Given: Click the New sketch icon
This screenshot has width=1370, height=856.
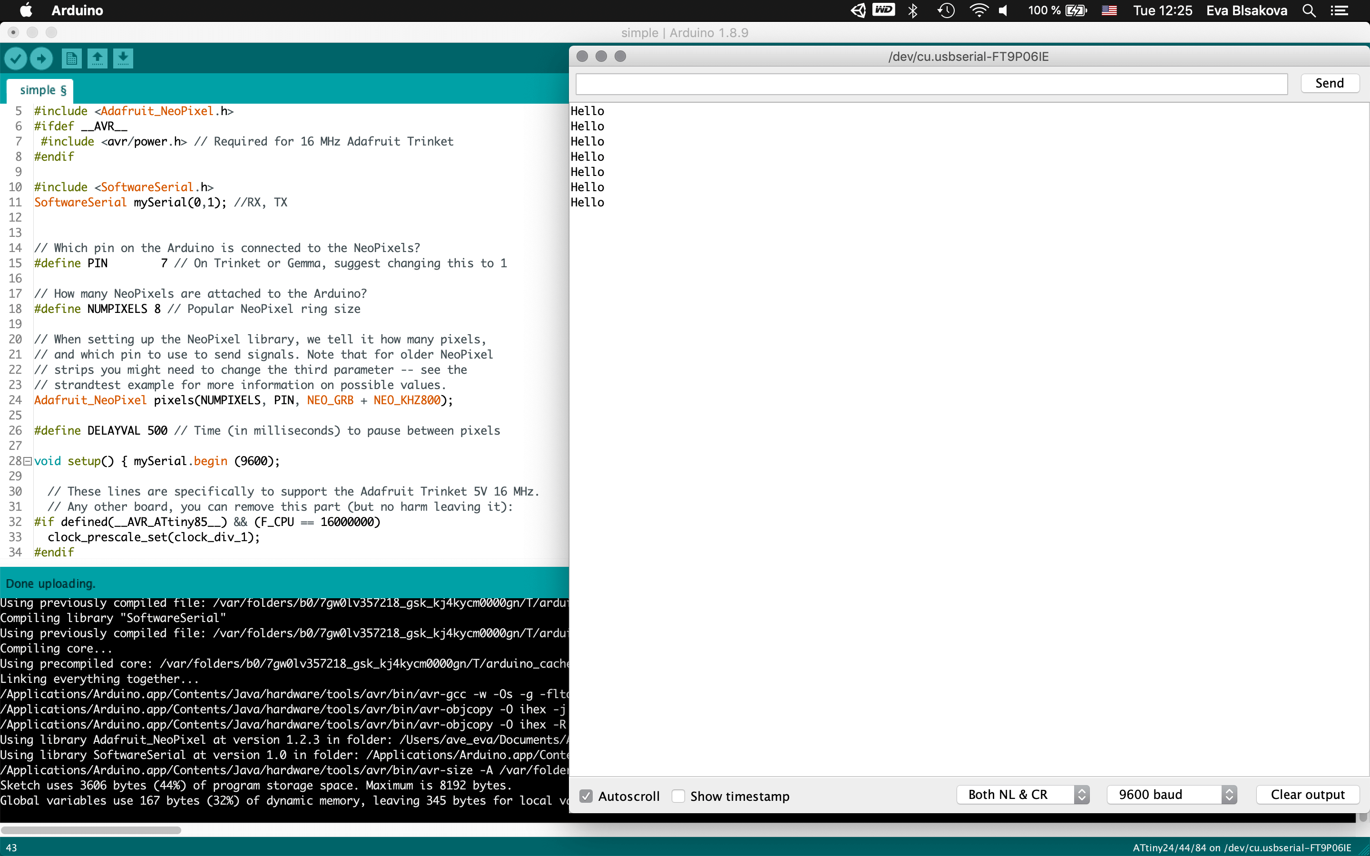Looking at the screenshot, I should coord(71,58).
